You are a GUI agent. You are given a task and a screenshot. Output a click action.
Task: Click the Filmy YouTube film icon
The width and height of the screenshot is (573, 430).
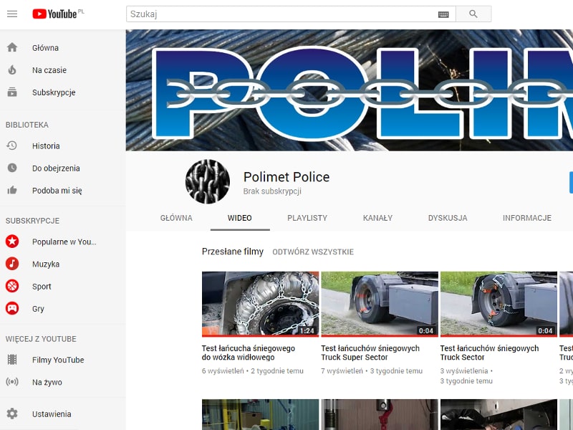[12, 360]
